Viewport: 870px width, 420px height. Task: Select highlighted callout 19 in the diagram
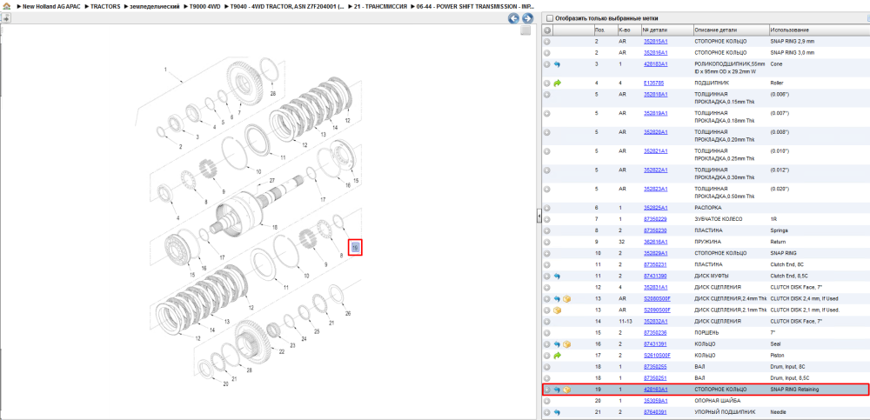(355, 248)
